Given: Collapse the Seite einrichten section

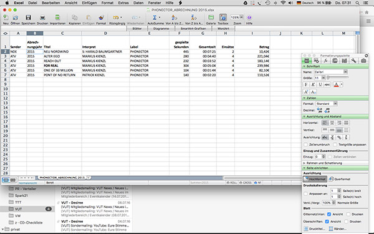Looking at the screenshot, I should coord(304,168).
